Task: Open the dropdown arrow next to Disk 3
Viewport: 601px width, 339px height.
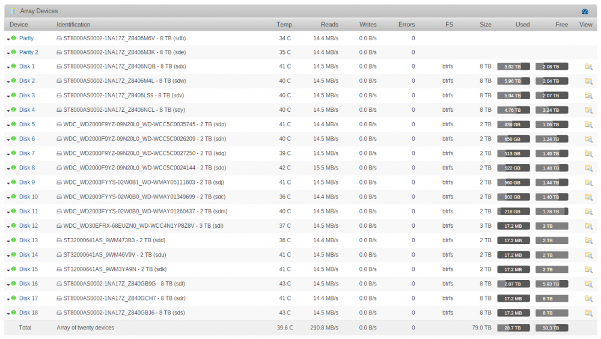Action: pyautogui.click(x=8, y=97)
